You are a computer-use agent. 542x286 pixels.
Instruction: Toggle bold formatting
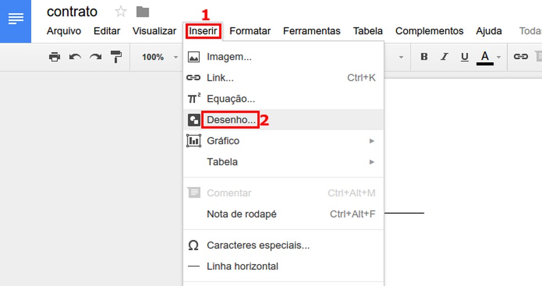pyautogui.click(x=424, y=57)
